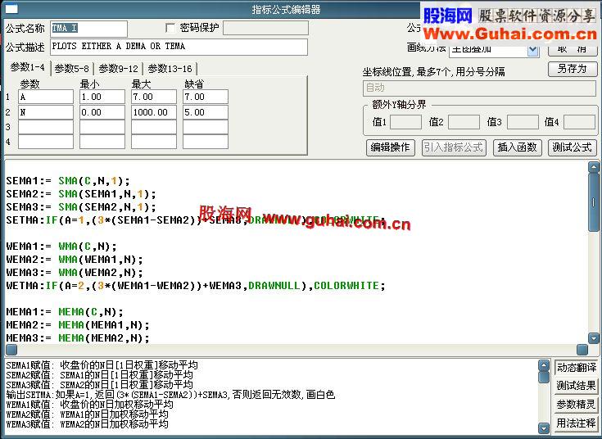Click the 公式描述 description field
Image resolution: width=602 pixels, height=439 pixels.
179,47
